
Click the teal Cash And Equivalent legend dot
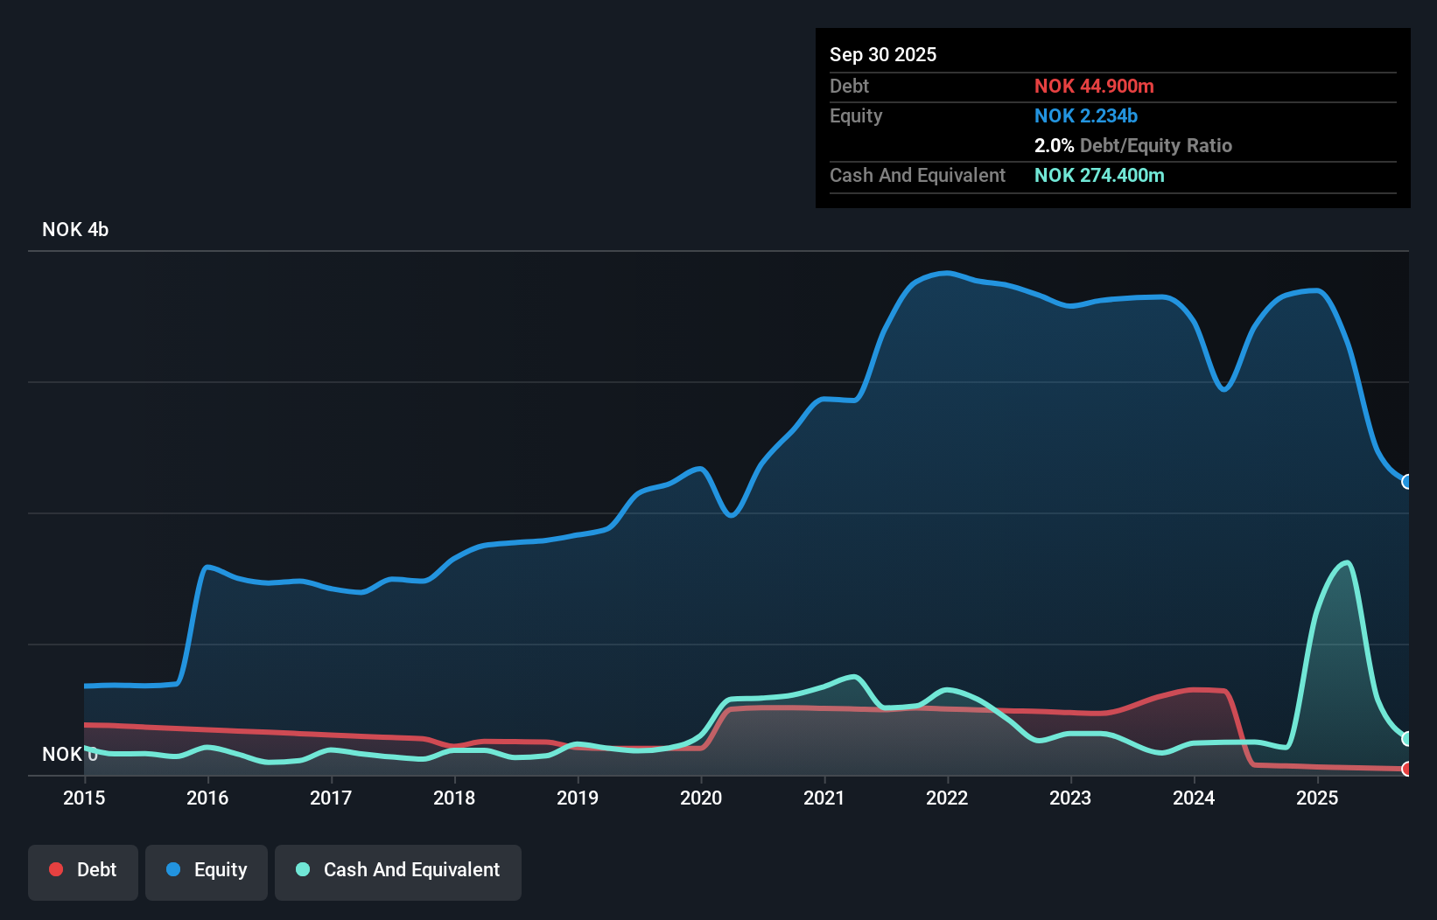[x=301, y=869]
